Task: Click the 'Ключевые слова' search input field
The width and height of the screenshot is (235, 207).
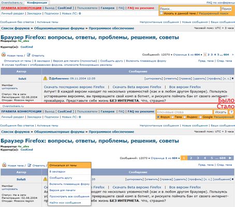Action: tap(185, 112)
